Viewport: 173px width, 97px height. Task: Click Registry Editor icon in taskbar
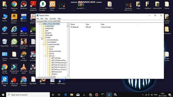coord(109,95)
